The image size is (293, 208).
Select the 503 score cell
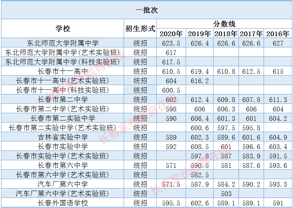(226, 194)
